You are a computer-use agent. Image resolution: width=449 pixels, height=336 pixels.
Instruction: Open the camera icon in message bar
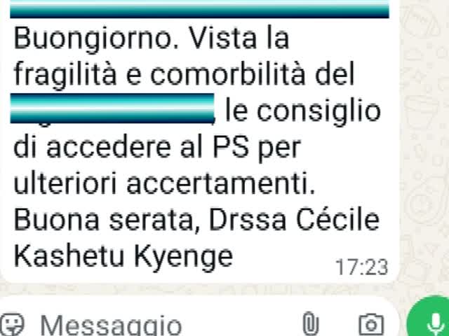click(371, 325)
